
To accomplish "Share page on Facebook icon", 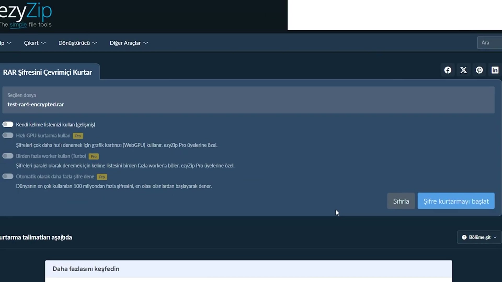I will click(x=448, y=70).
